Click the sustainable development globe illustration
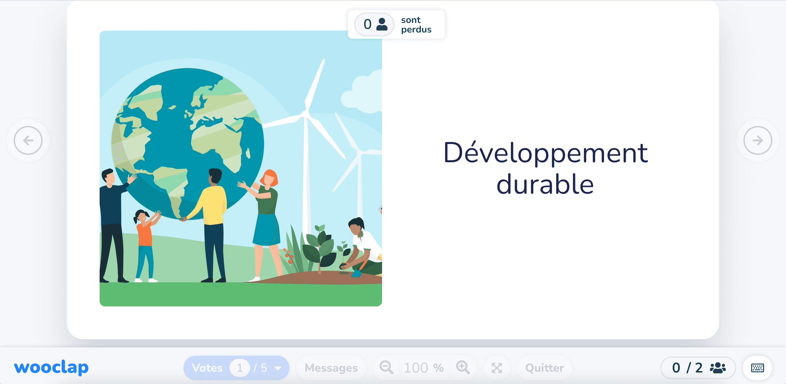Viewport: 786px width, 384px height. pos(241,169)
